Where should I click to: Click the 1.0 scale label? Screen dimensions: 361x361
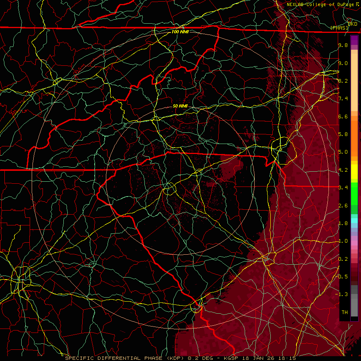click(x=343, y=241)
